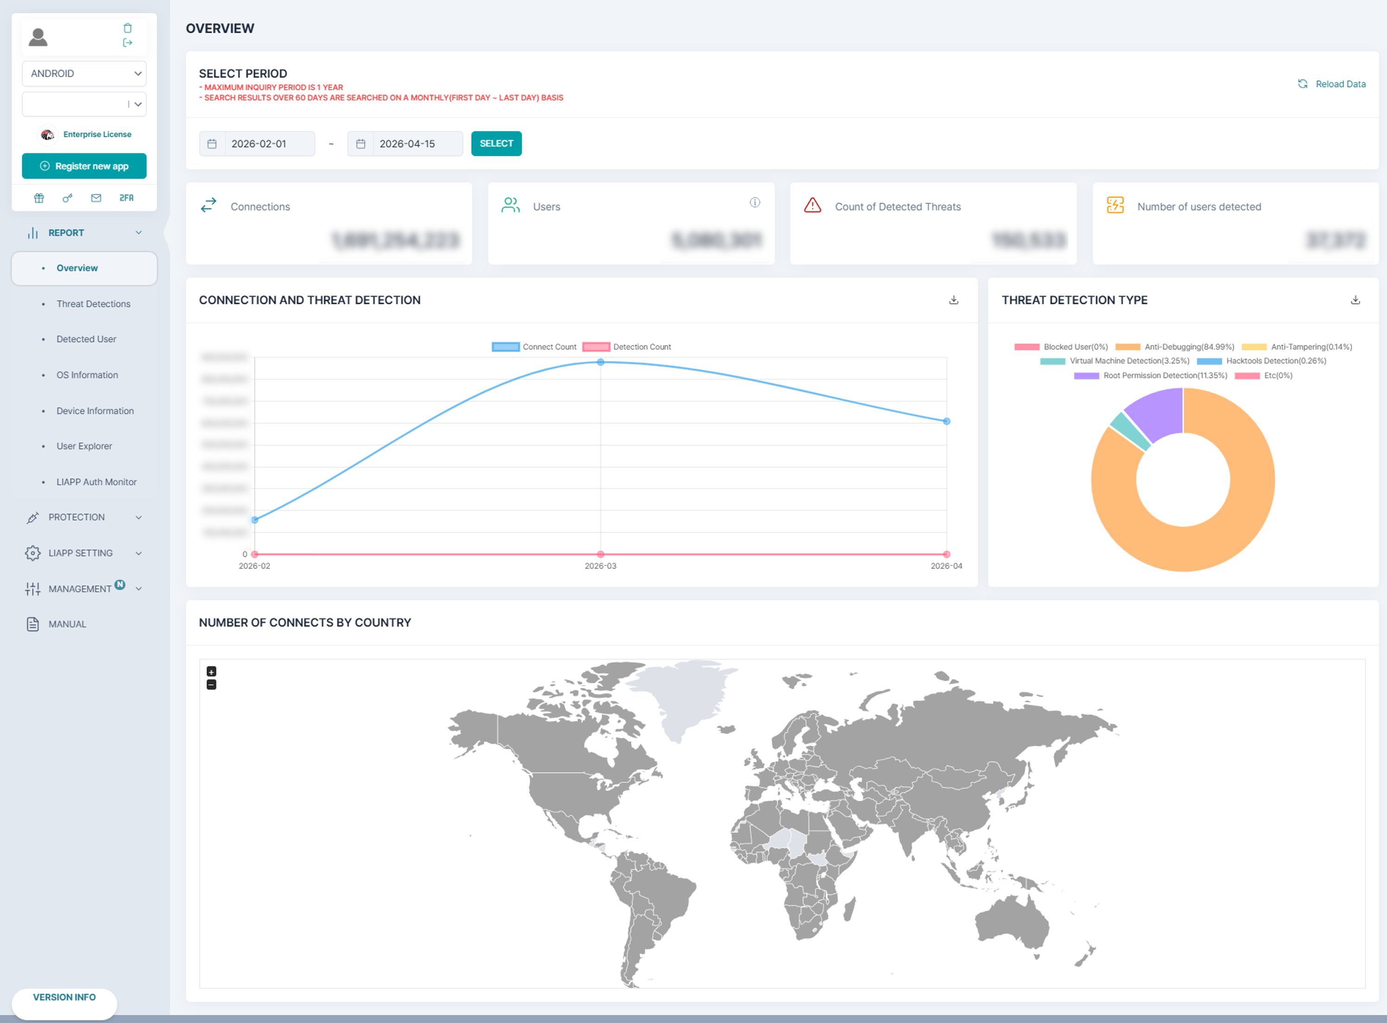Click the info icon on the Users card
Screen dimensions: 1387x1023
[x=755, y=203]
